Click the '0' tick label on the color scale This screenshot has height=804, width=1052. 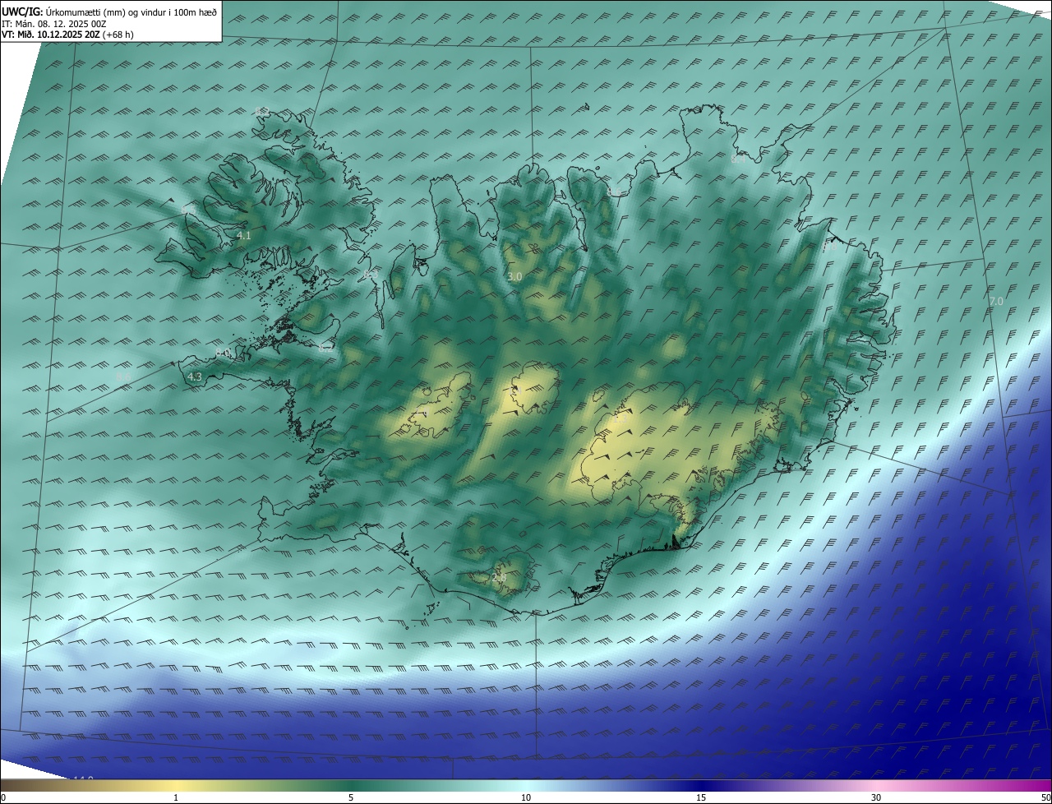pos(3,797)
